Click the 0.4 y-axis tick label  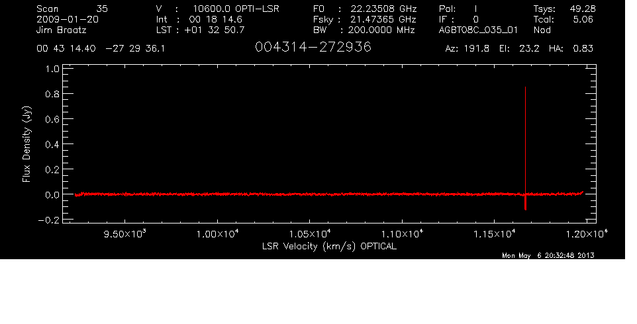(x=52, y=144)
